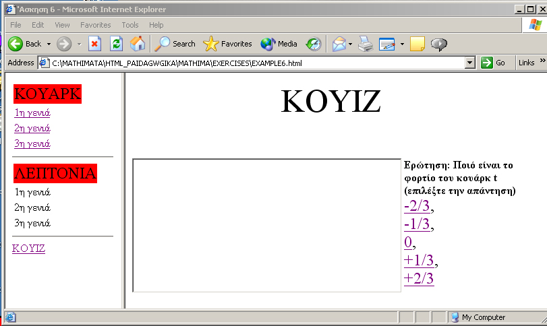The height and width of the screenshot is (326, 547).
Task: Click the address bar with EXAMPLE6.html path
Action: [x=257, y=63]
